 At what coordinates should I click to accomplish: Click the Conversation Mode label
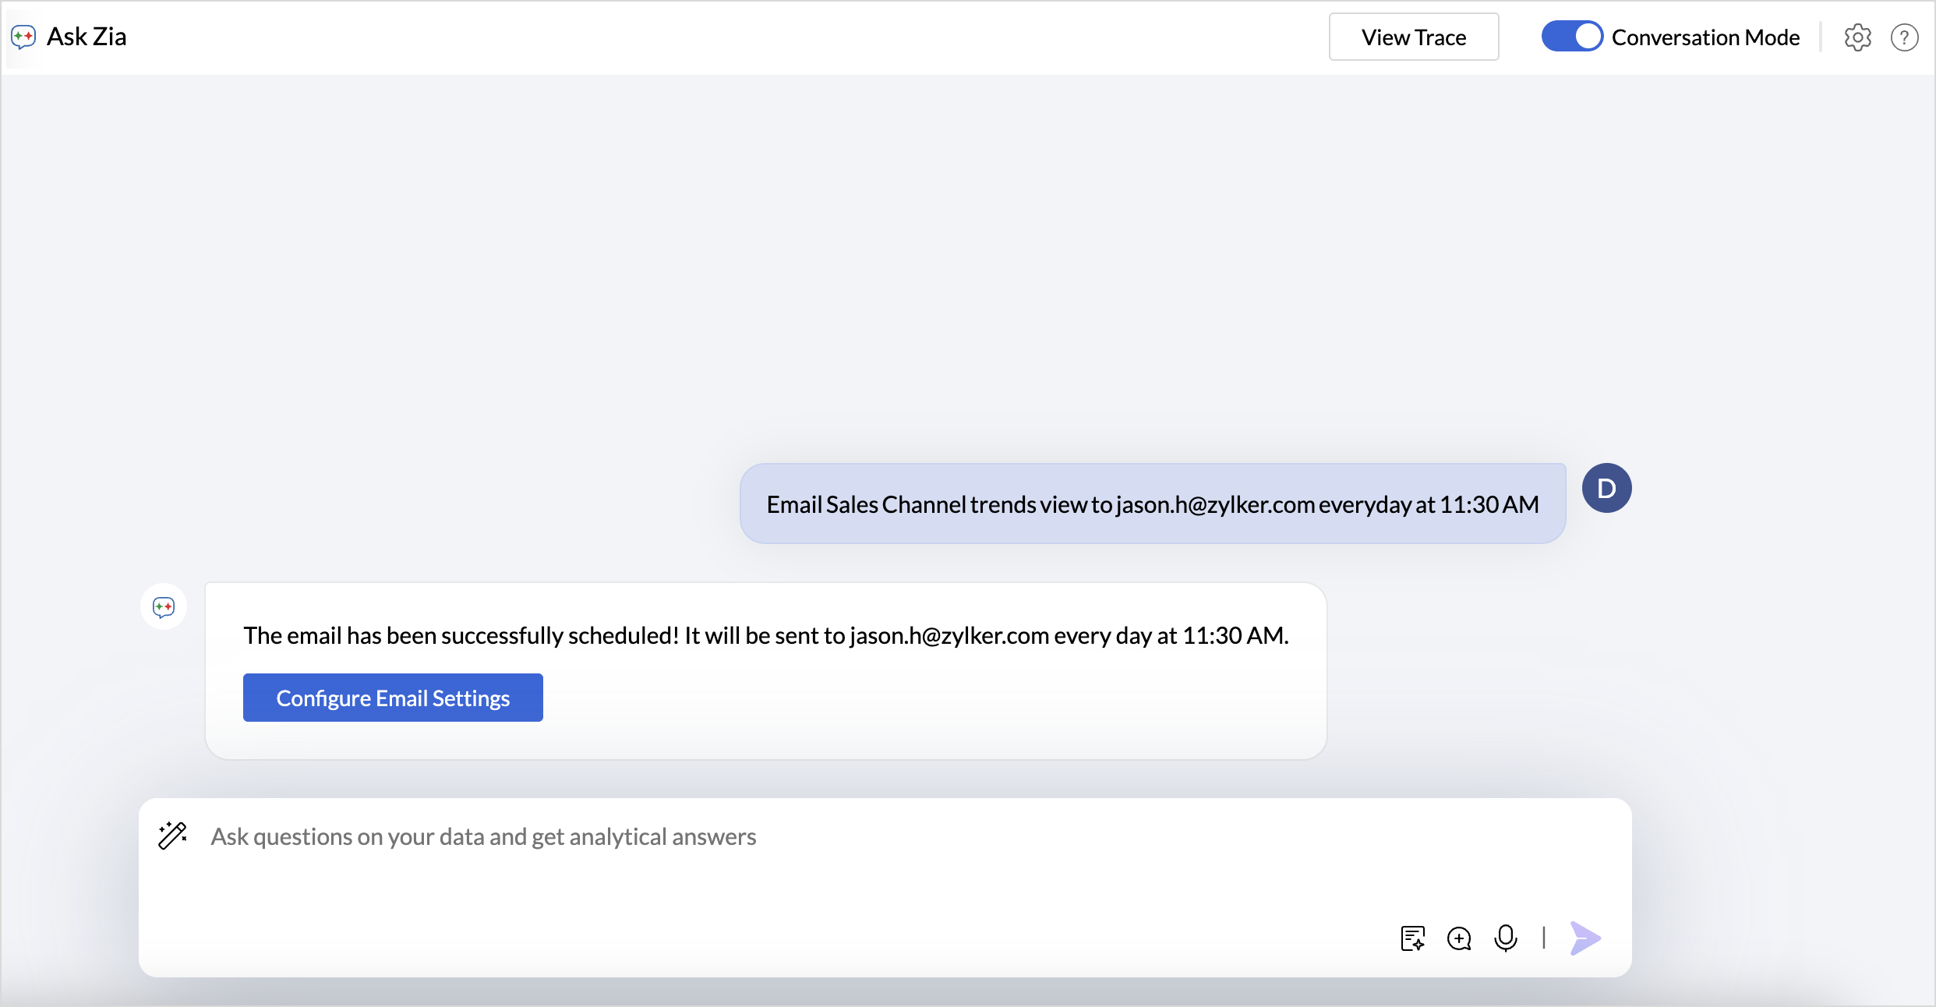[1705, 37]
